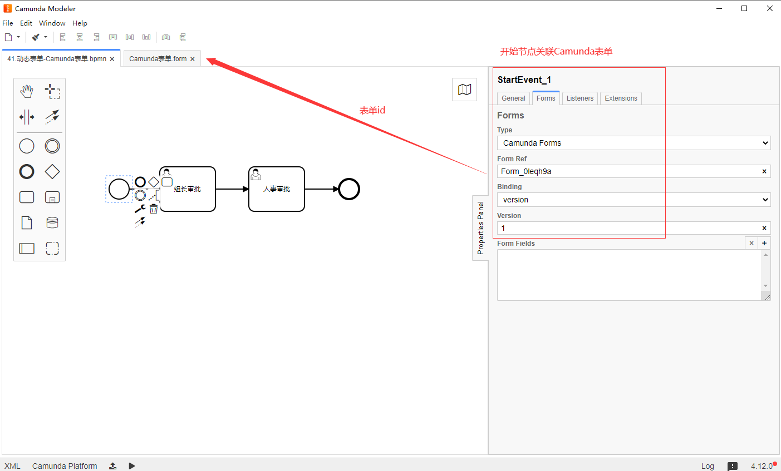The width and height of the screenshot is (781, 471).
Task: Create a pool/participant from the palette
Action: [x=27, y=248]
